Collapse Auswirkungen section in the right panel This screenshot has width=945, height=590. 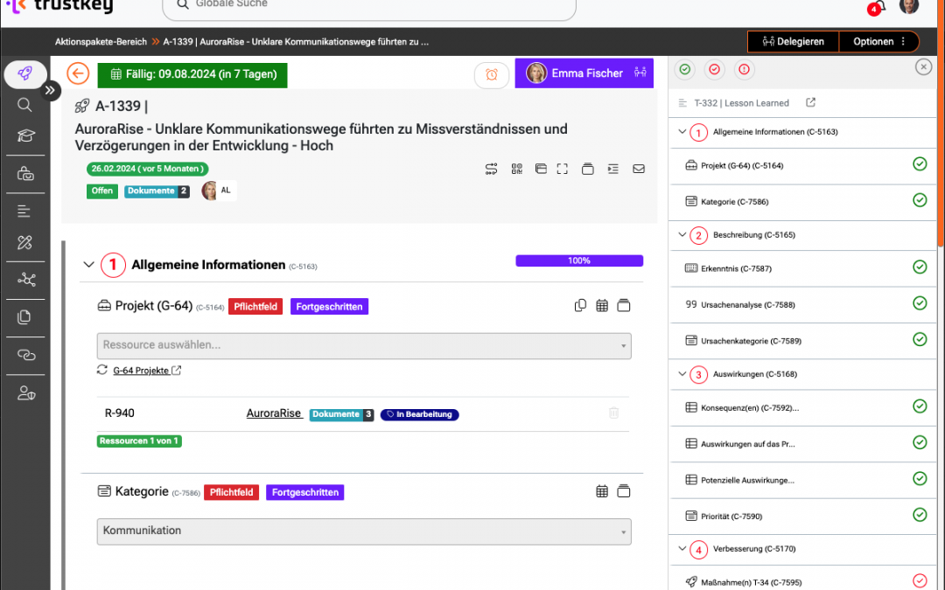pos(682,374)
